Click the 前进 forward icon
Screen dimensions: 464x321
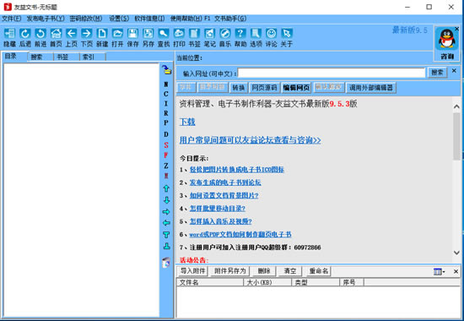pyautogui.click(x=40, y=34)
